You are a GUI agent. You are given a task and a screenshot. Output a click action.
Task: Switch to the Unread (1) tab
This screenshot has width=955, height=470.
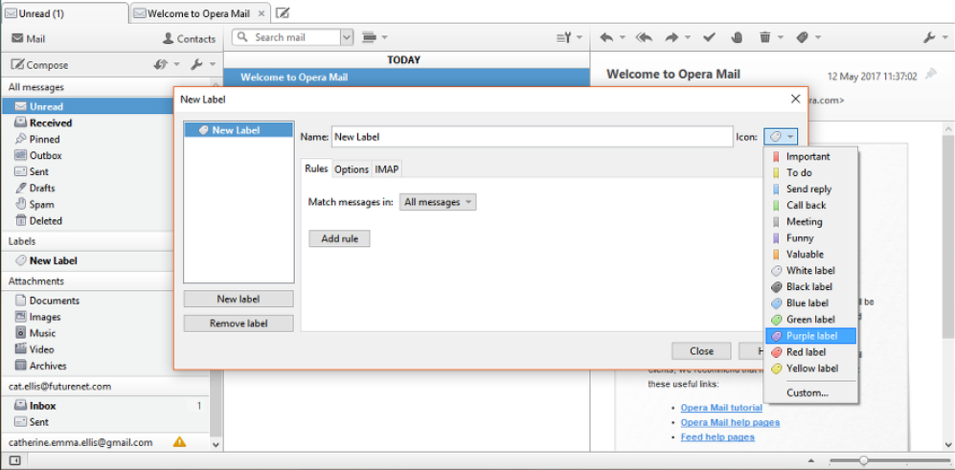(x=64, y=12)
